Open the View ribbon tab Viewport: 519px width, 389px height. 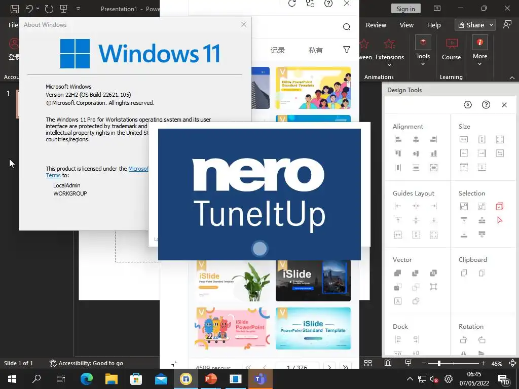(x=406, y=25)
